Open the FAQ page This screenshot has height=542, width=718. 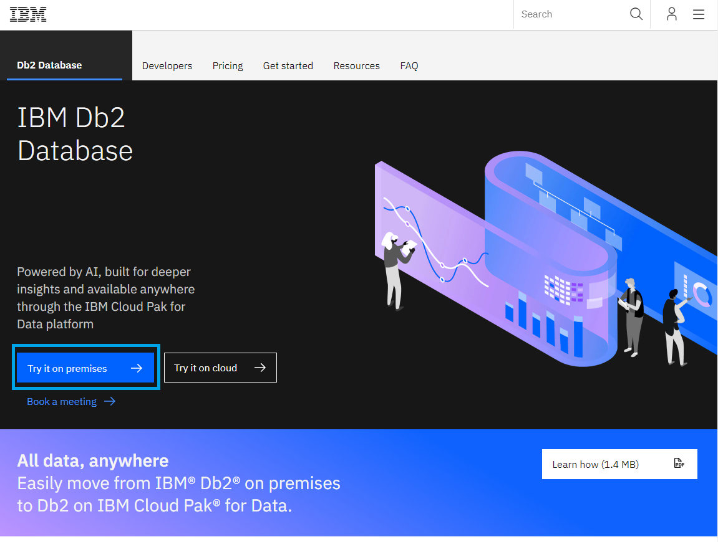point(409,65)
